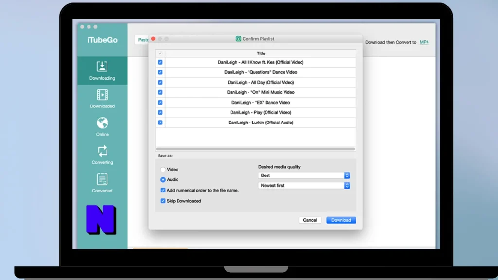The width and height of the screenshot is (498, 280).
Task: Select row DaniLeigh - Play (Official Video)
Action: [261, 112]
